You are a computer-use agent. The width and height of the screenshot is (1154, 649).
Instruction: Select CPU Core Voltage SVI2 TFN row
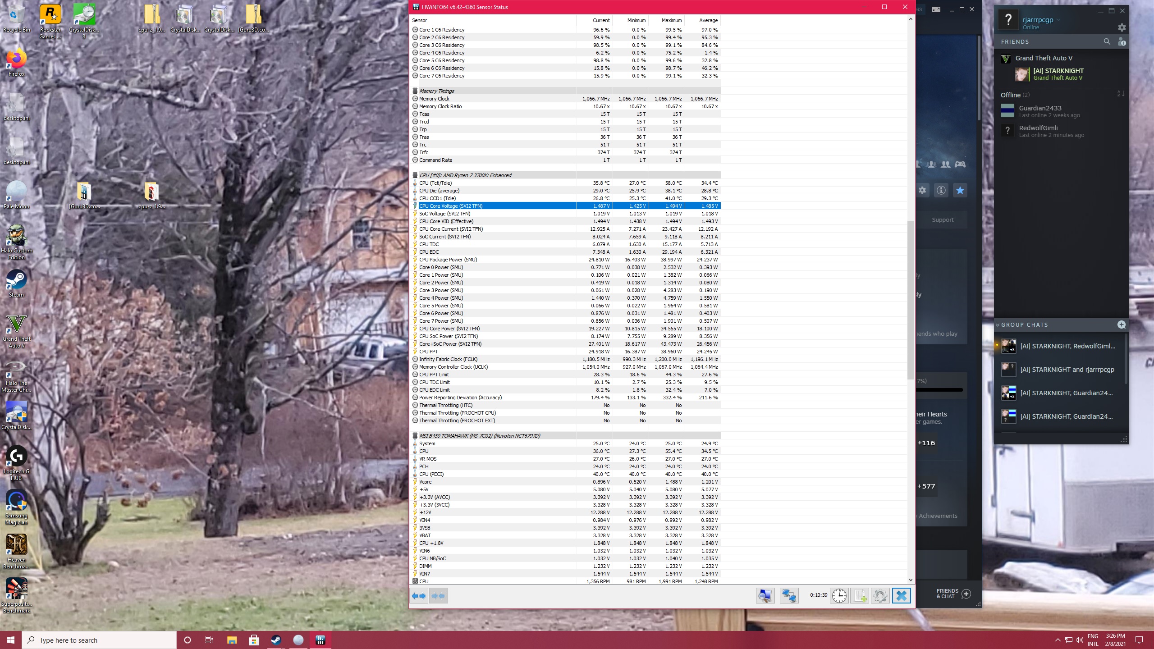pos(565,205)
